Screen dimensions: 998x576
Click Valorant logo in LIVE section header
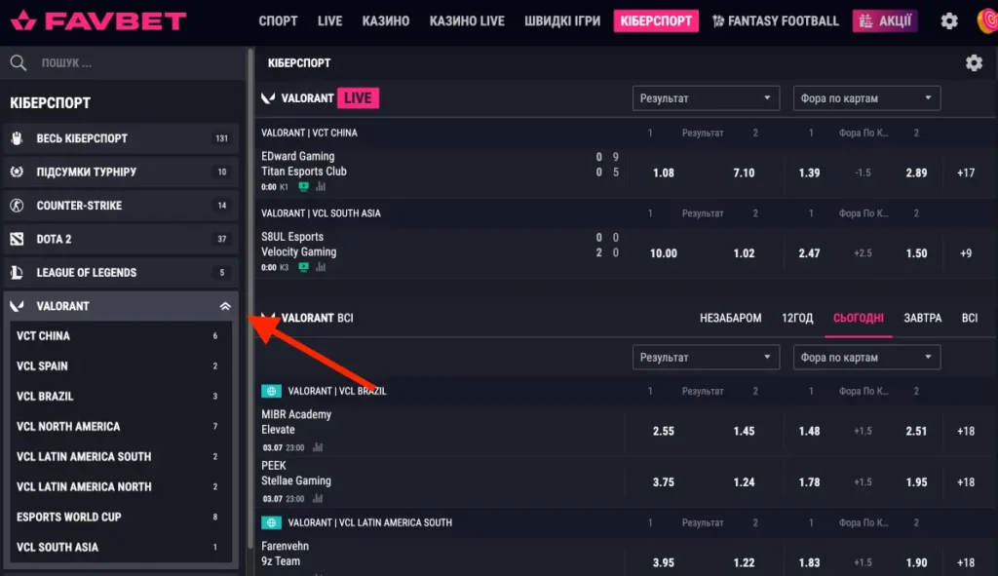click(x=269, y=98)
